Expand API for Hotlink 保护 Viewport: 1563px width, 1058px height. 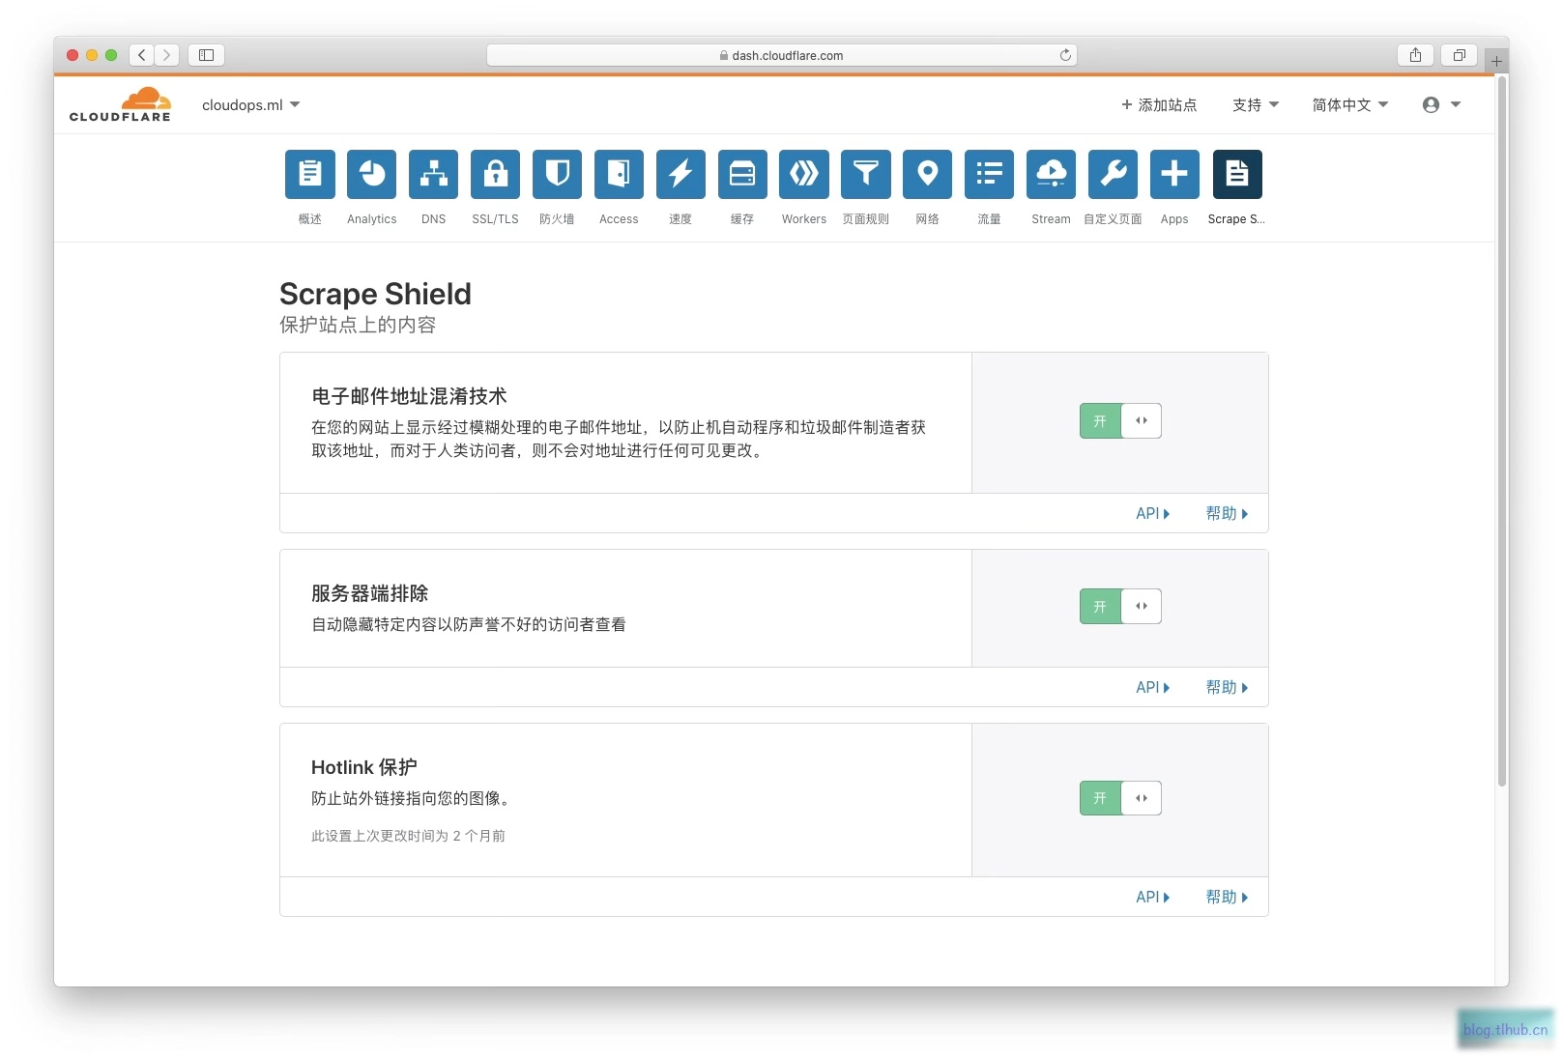1152,897
